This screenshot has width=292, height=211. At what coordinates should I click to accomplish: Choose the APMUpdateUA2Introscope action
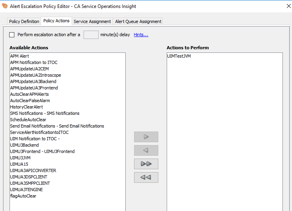point(67,75)
